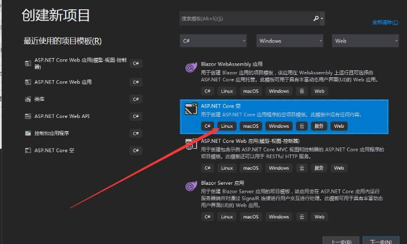Click Blazor Server template icon
407x244 pixels.
point(191,186)
